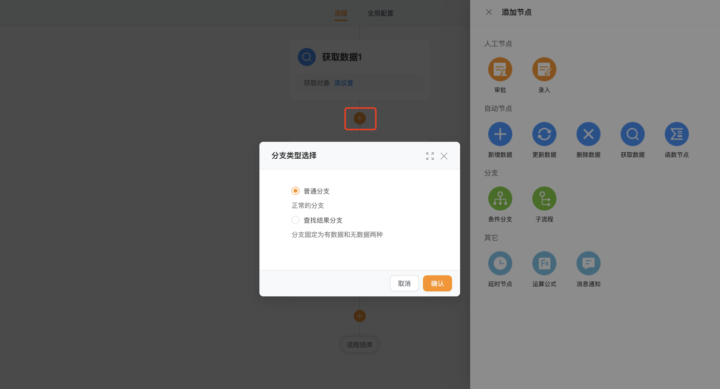Choose the 子流程 subflow icon
This screenshot has height=389, width=720.
(x=544, y=199)
